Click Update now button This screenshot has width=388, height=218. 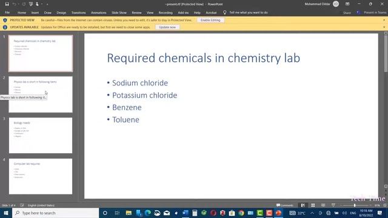[167, 27]
